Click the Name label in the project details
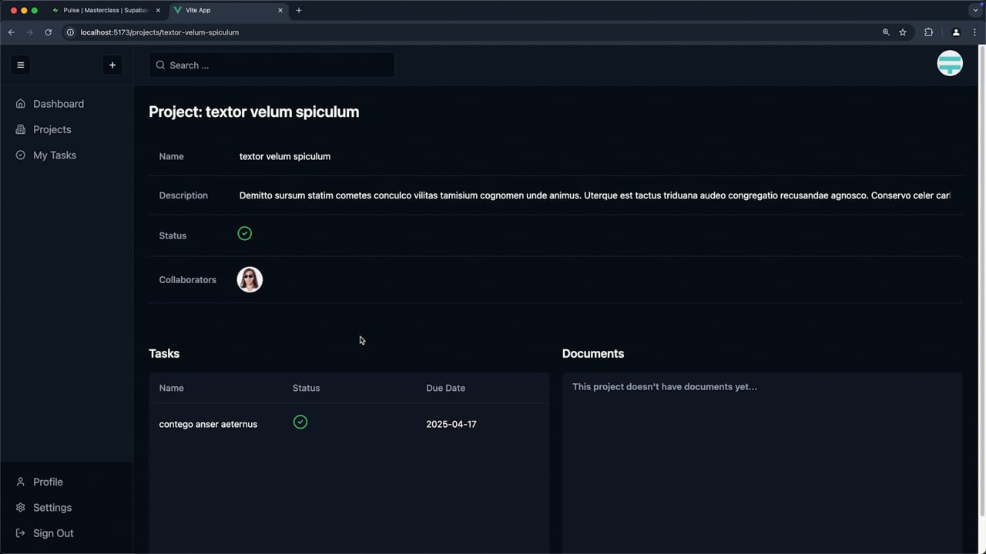 pos(171,156)
